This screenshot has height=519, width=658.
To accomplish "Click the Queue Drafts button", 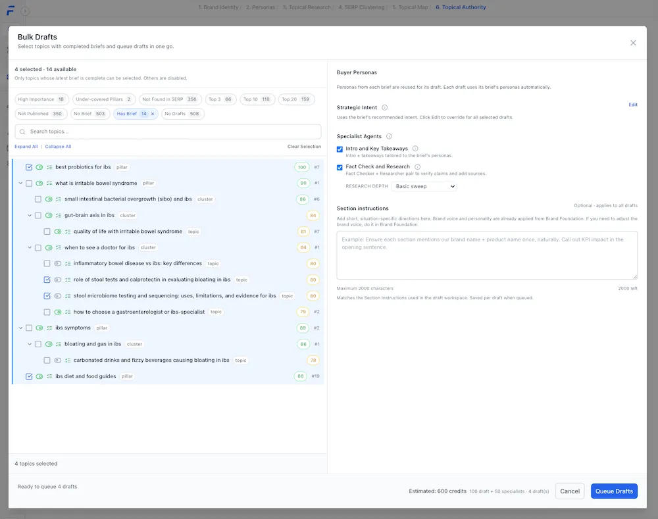I will pos(614,491).
